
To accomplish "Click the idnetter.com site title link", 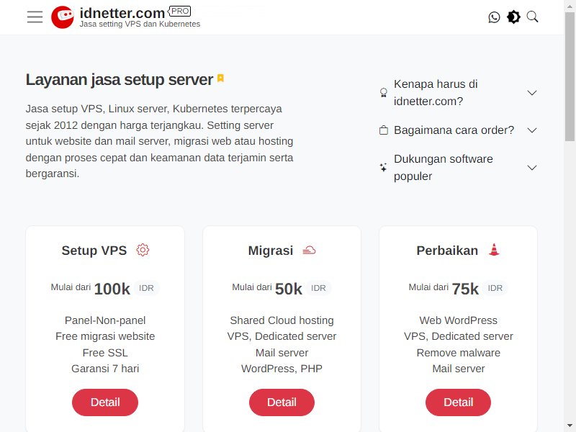I will point(122,13).
